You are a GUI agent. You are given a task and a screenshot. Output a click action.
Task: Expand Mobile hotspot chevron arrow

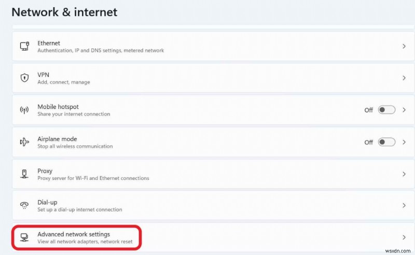pos(404,110)
